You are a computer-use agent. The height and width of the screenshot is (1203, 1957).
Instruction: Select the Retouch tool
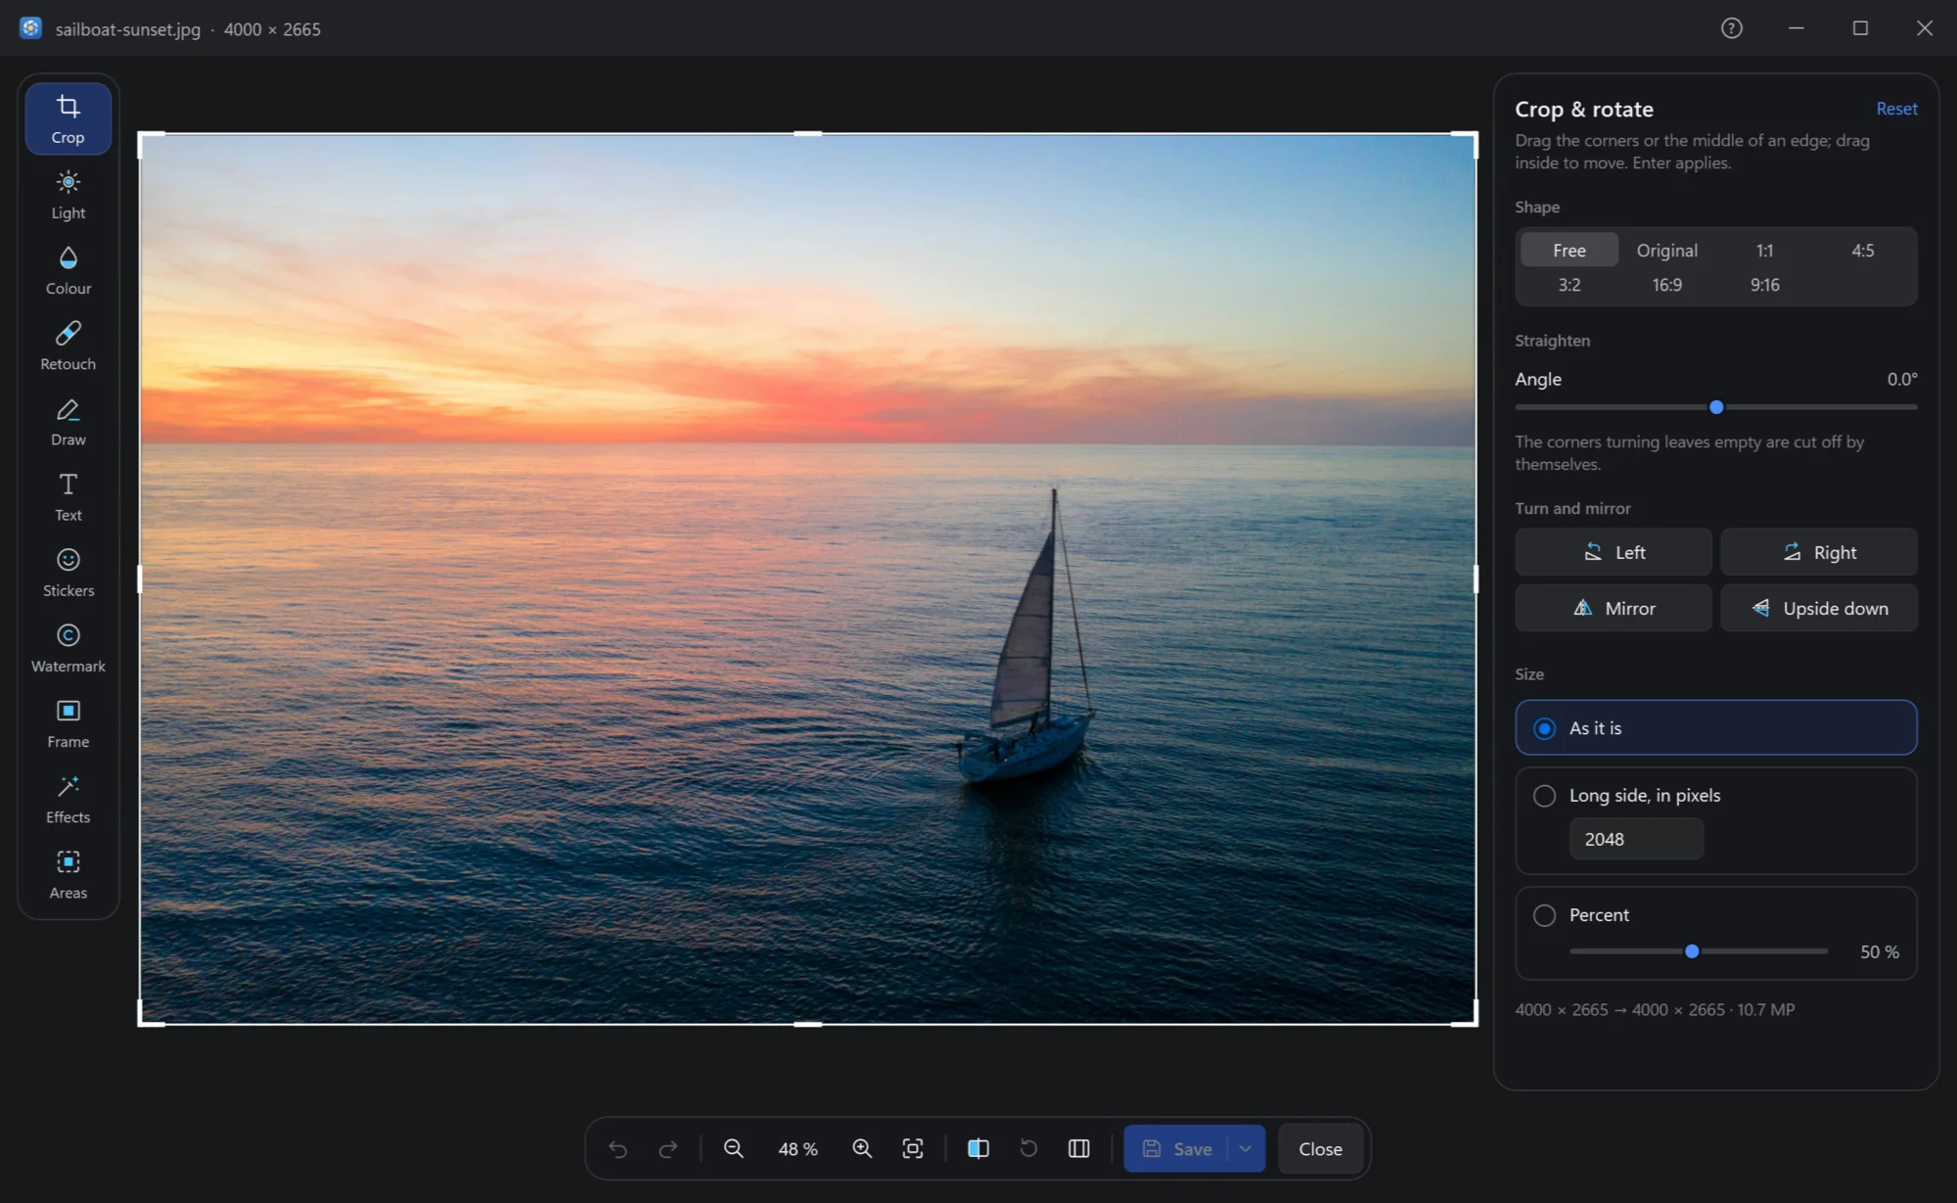68,346
